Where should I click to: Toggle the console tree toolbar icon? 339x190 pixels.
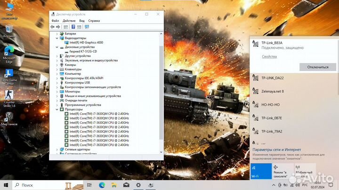click(x=66, y=27)
